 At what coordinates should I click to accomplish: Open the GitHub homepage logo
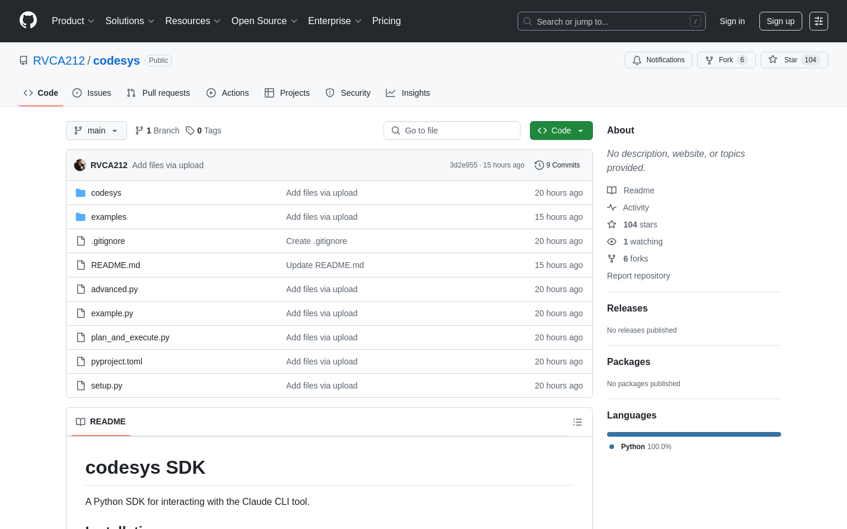(x=28, y=21)
